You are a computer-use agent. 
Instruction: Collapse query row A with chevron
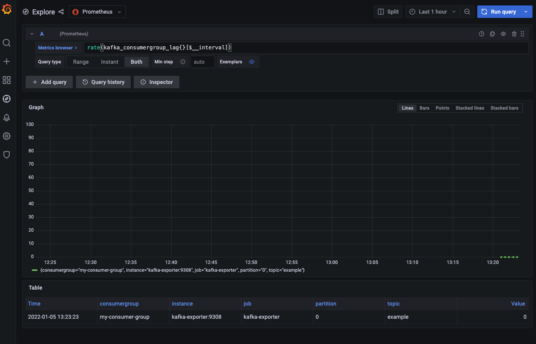32,34
